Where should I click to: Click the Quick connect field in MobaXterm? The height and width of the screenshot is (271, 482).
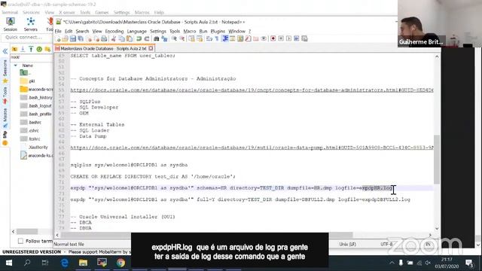point(27,37)
